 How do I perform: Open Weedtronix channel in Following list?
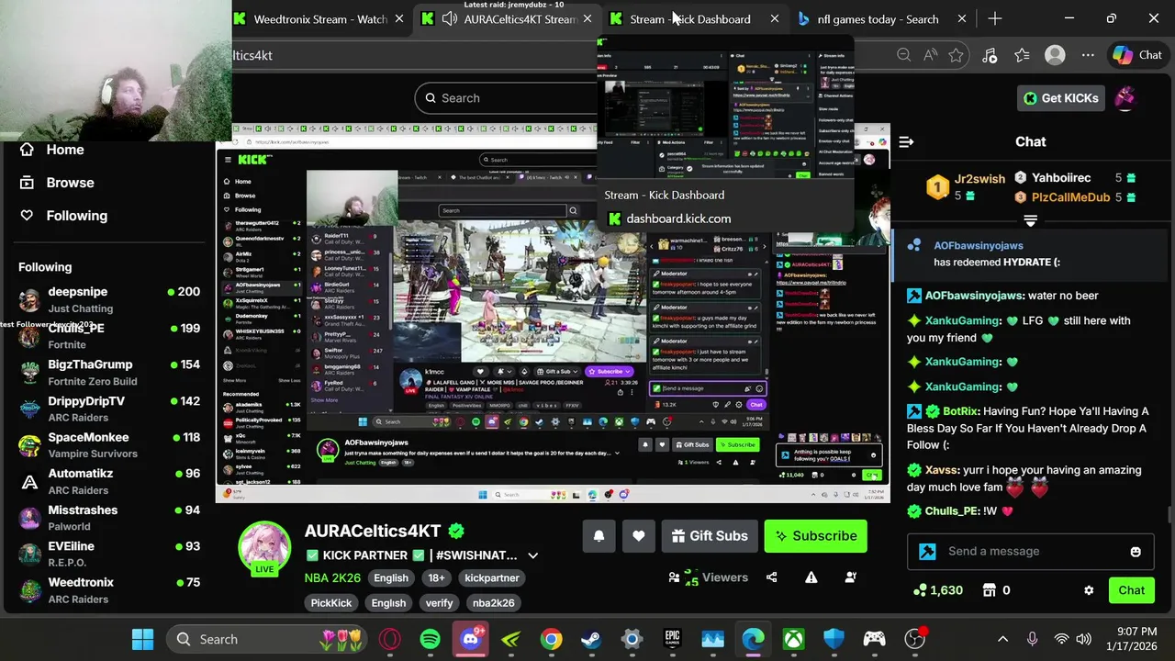pos(110,589)
